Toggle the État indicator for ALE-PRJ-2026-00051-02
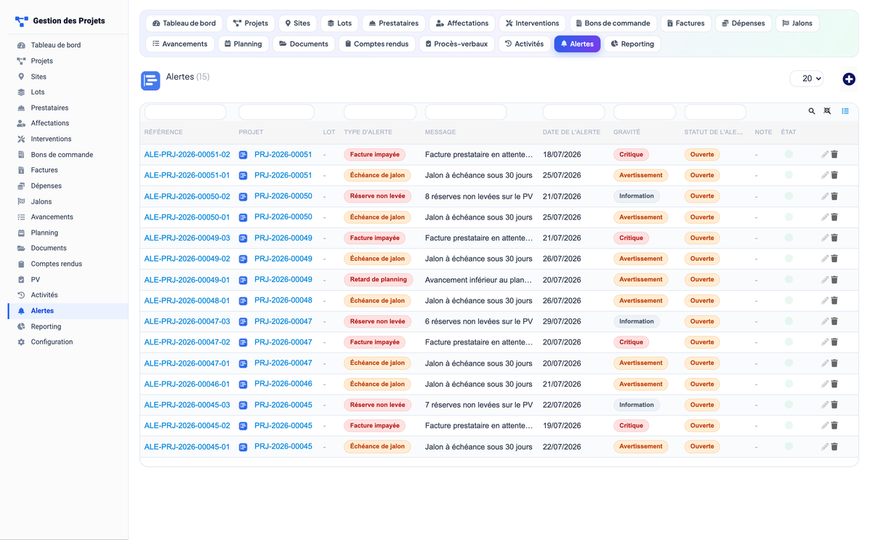This screenshot has height=540, width=872. click(x=788, y=154)
